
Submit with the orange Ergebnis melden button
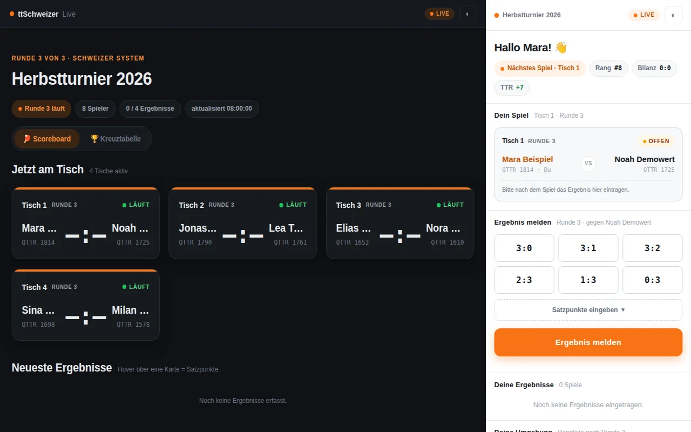coord(588,342)
